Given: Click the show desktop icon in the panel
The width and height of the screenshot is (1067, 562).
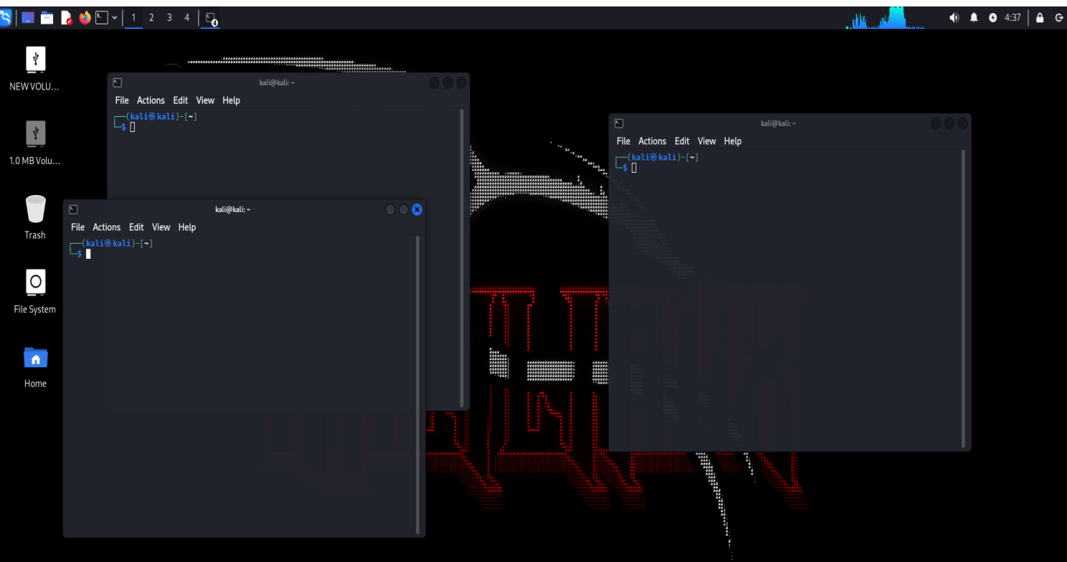Looking at the screenshot, I should [x=28, y=18].
